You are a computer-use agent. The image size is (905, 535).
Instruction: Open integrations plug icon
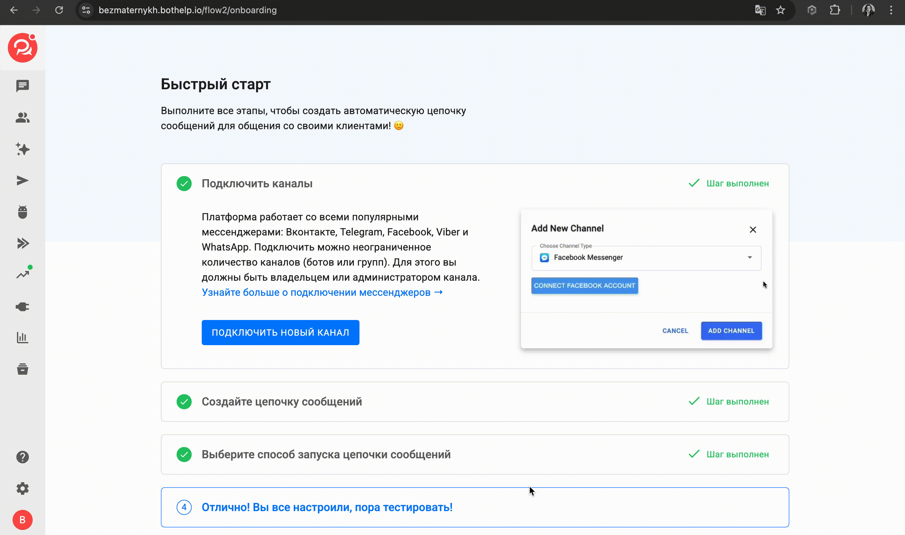click(x=22, y=306)
